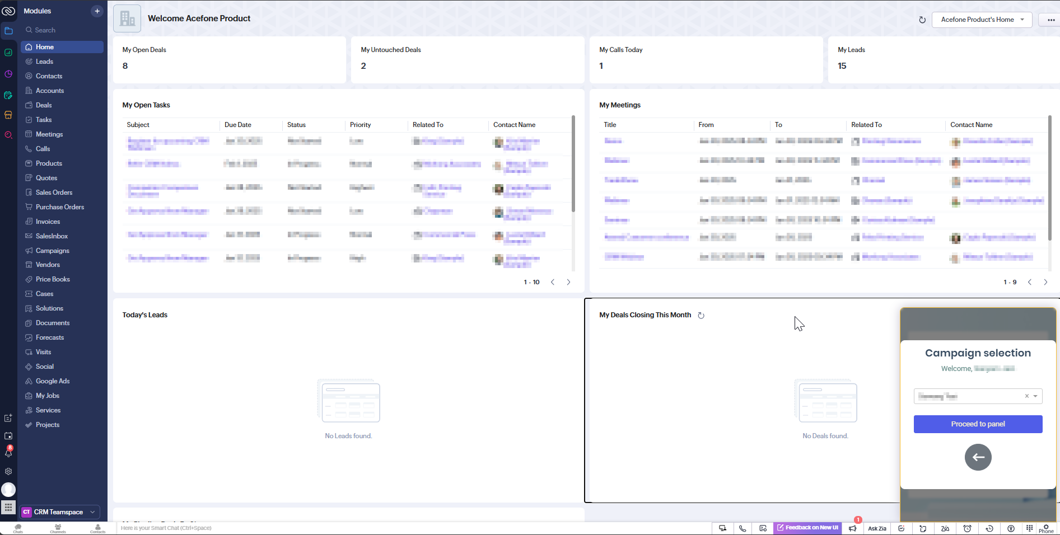
Task: Open the Deals module
Action: point(62,105)
